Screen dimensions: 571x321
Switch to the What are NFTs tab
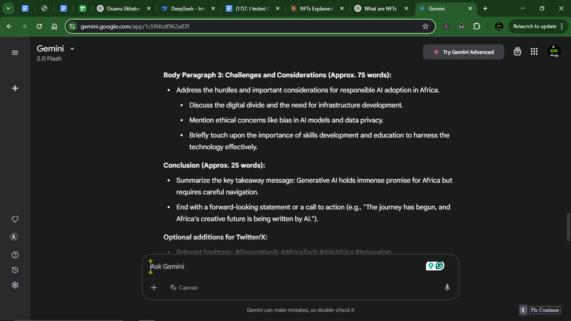pyautogui.click(x=381, y=8)
